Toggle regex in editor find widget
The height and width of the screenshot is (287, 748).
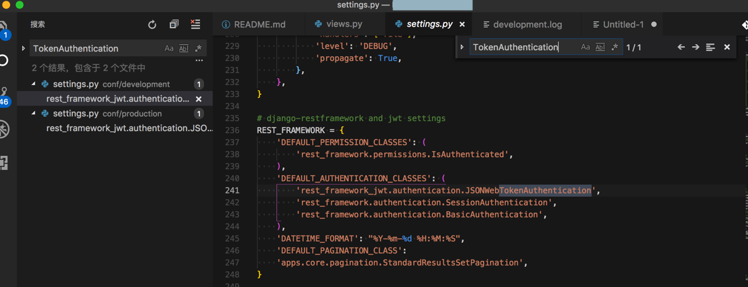(x=615, y=47)
